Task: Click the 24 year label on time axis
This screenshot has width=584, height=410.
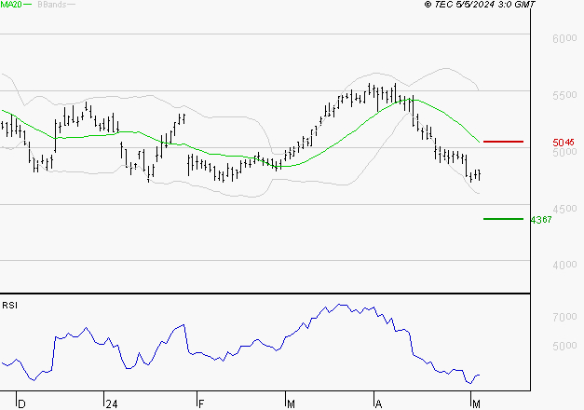Action: [112, 404]
